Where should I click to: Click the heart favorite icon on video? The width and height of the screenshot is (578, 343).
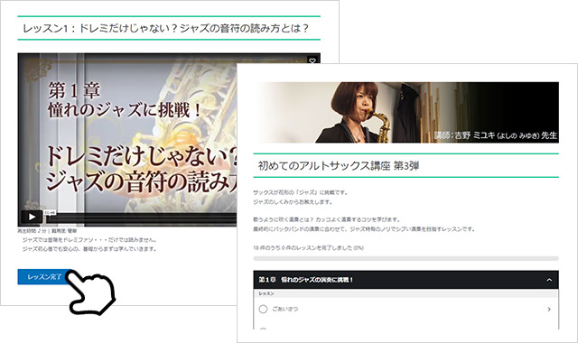point(312,60)
